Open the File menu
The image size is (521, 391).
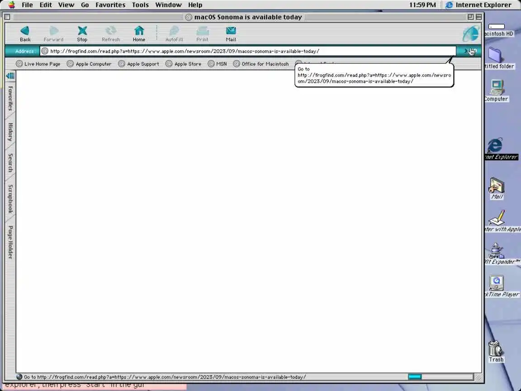point(27,5)
